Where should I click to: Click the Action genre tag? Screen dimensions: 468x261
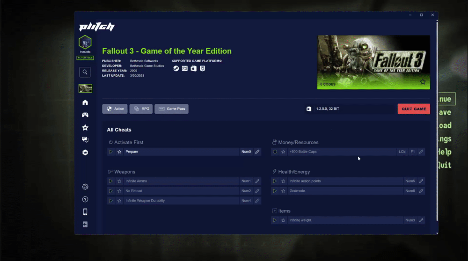click(x=115, y=109)
